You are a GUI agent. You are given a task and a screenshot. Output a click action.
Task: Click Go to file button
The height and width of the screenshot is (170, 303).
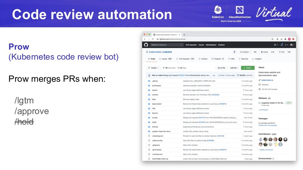tap(221, 68)
